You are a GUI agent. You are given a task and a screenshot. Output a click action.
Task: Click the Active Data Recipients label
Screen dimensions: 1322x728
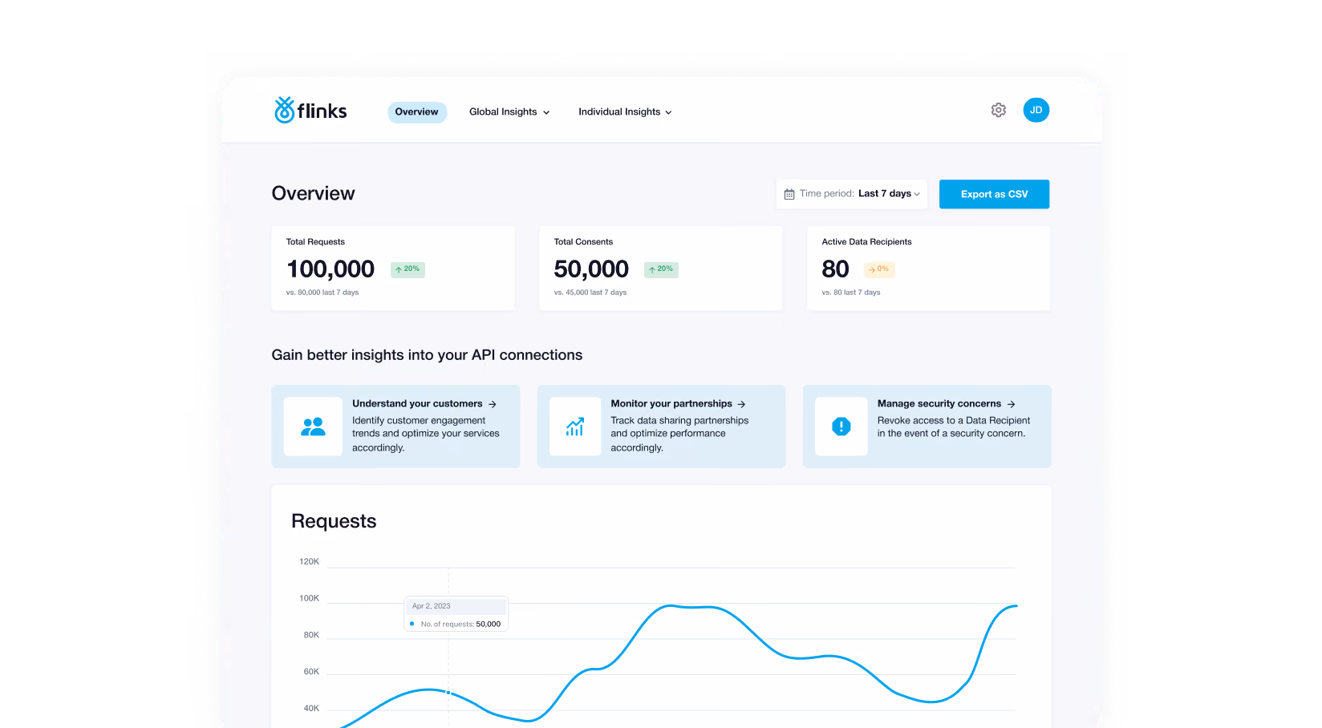coord(866,242)
